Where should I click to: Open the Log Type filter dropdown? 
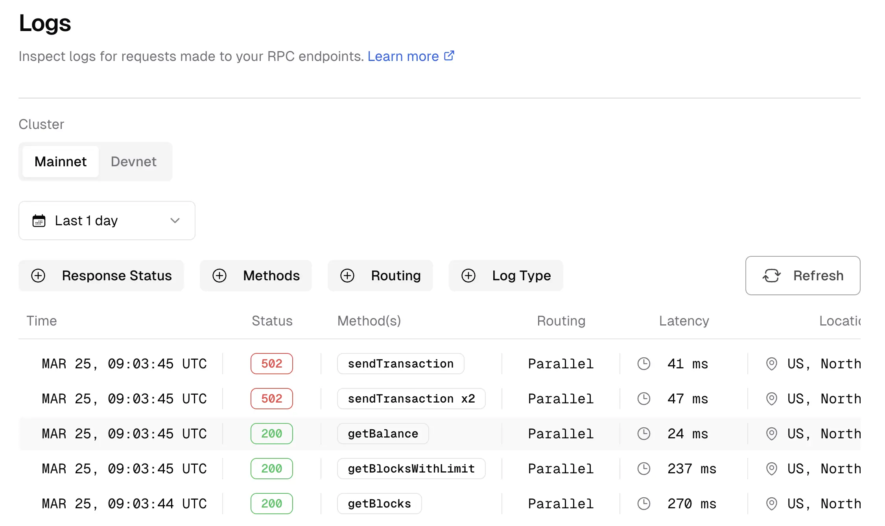pyautogui.click(x=521, y=276)
